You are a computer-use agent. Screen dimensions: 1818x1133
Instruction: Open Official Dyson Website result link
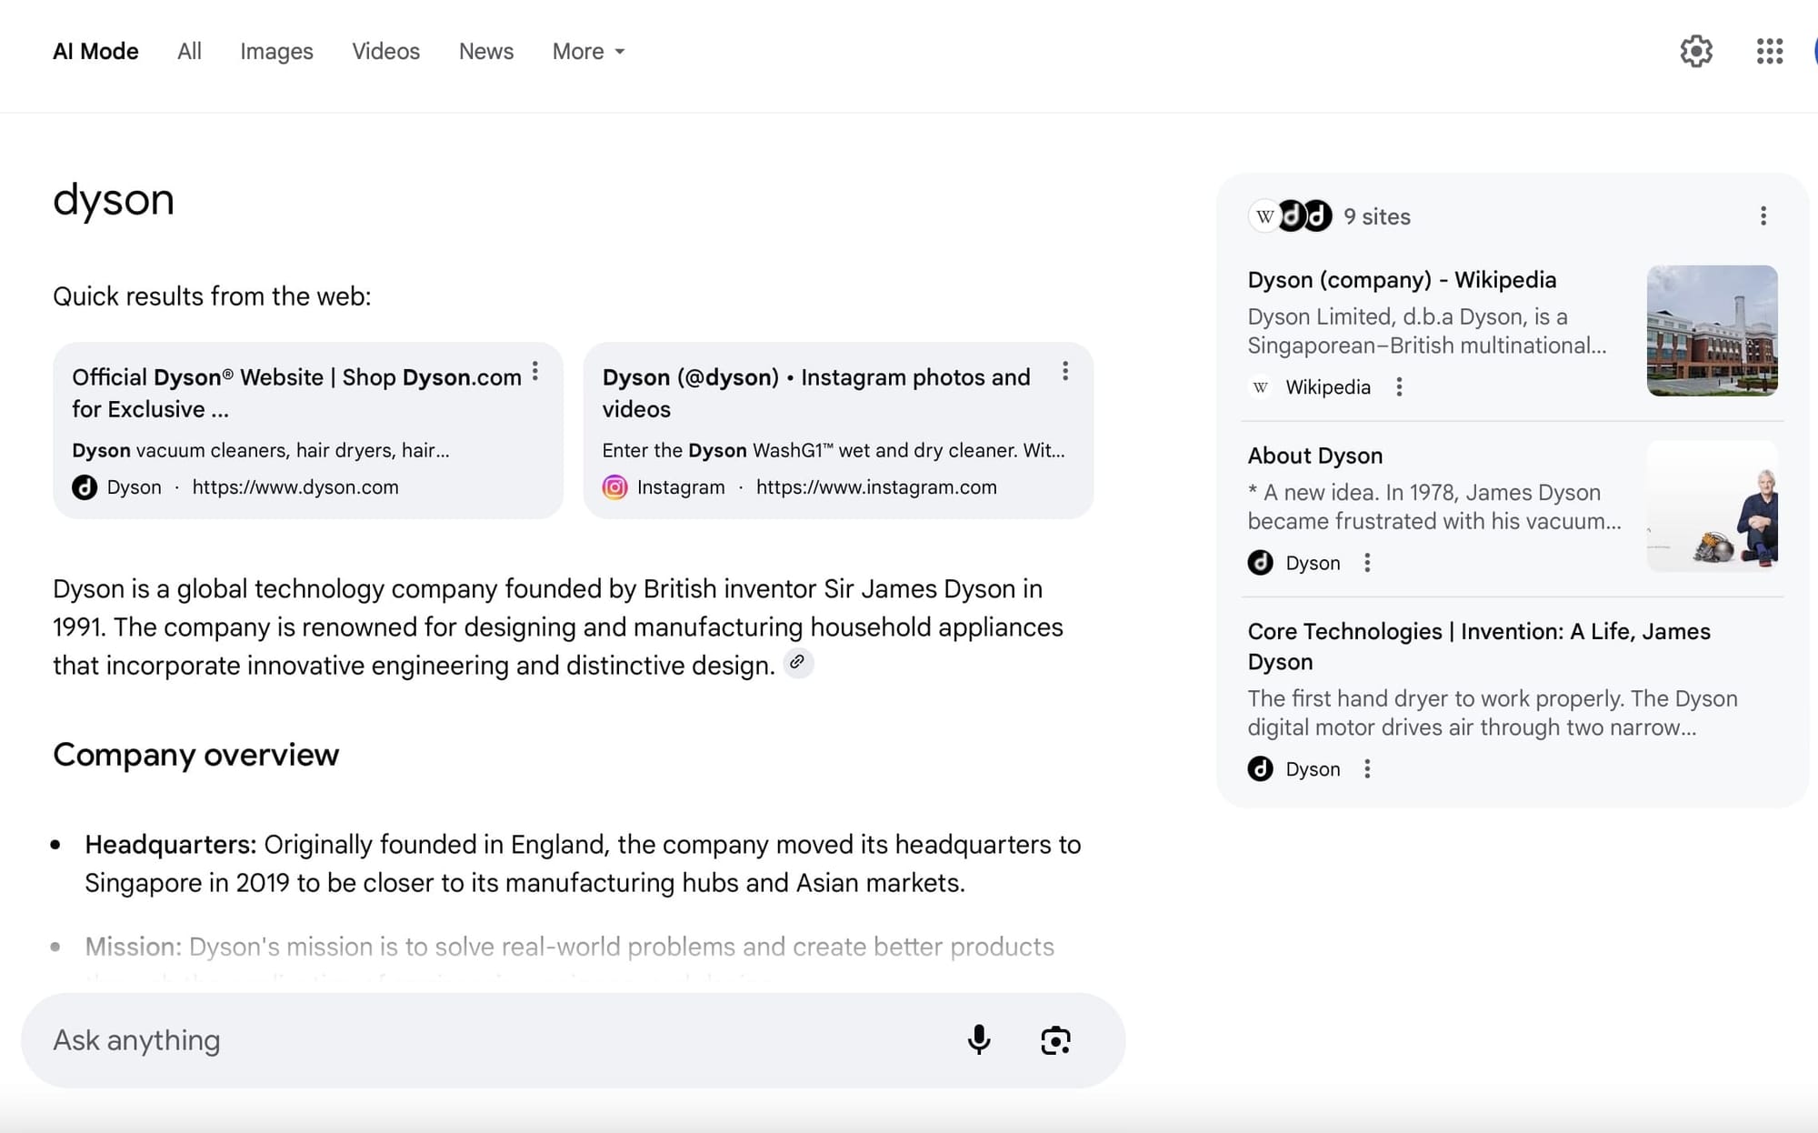pyautogui.click(x=296, y=393)
